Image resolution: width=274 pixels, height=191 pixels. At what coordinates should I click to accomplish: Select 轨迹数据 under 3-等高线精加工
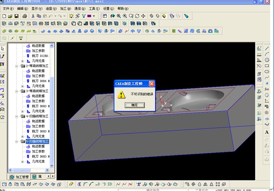pos(38,96)
